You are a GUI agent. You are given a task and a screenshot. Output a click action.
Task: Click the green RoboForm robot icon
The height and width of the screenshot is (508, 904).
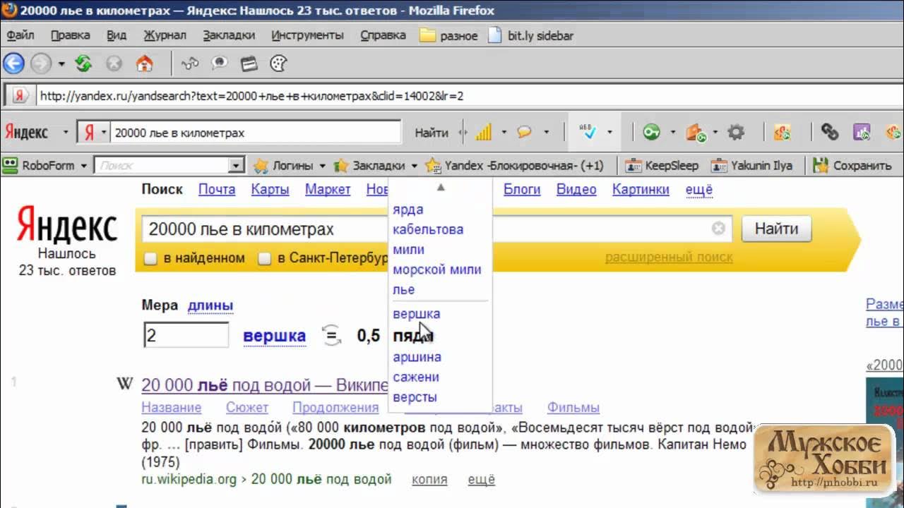[10, 166]
